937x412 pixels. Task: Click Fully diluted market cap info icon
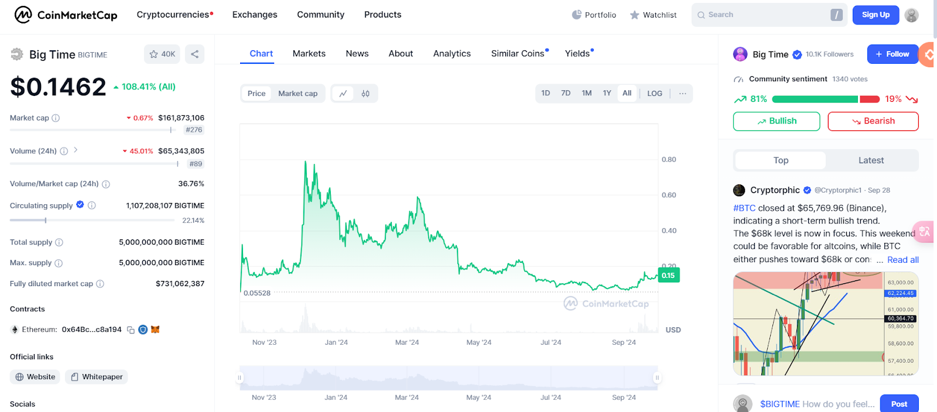tap(100, 284)
